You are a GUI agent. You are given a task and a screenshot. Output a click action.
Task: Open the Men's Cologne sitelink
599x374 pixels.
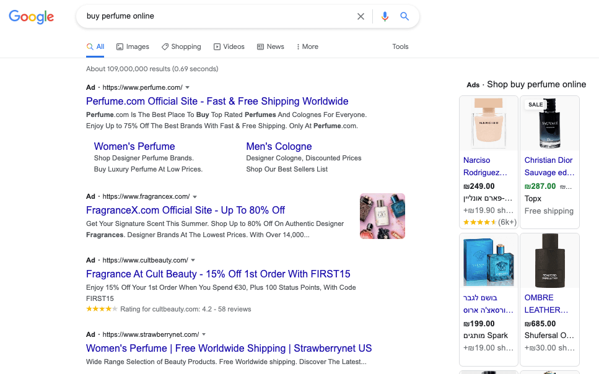278,146
